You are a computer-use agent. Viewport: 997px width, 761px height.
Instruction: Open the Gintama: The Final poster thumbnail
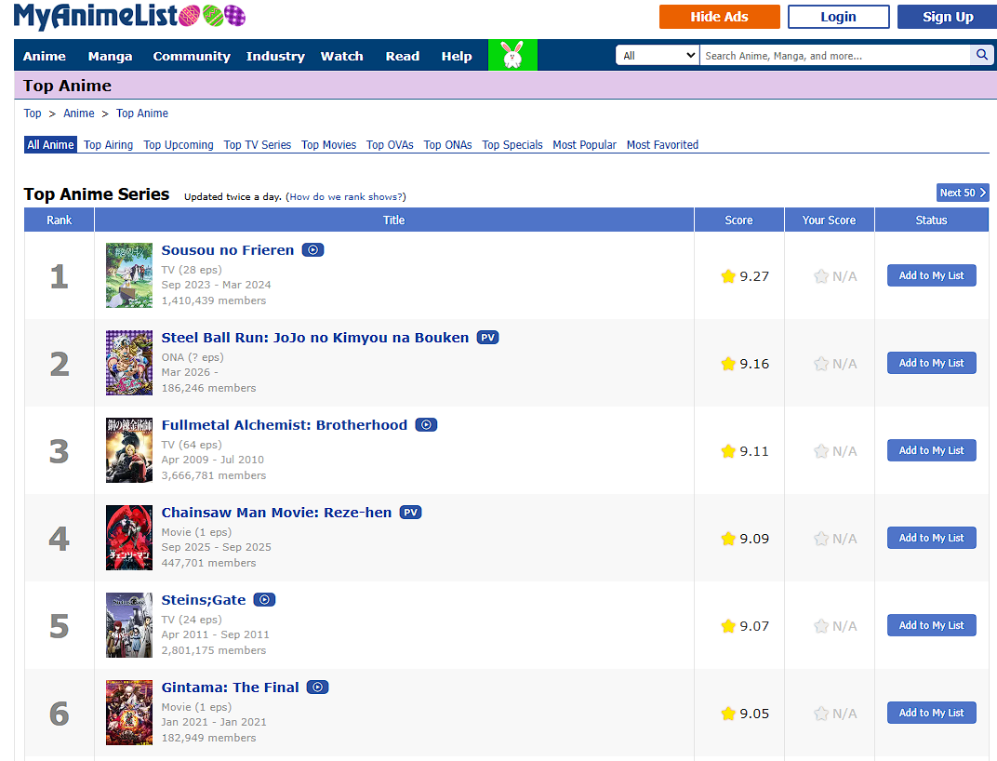click(129, 713)
